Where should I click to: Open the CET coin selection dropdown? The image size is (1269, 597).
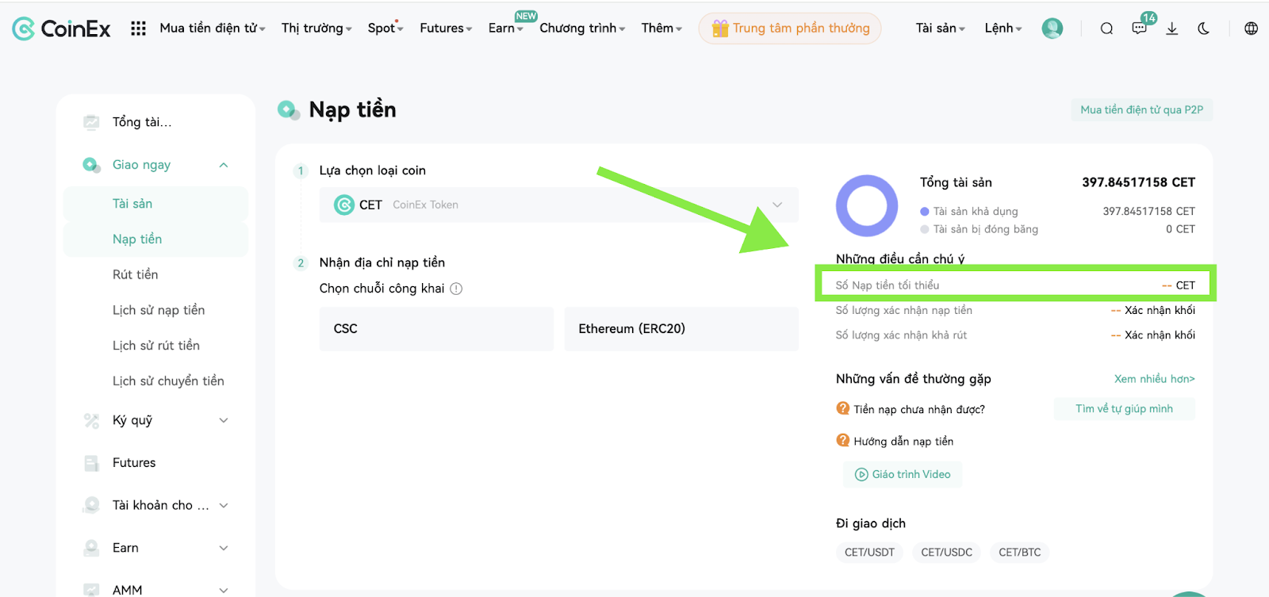(x=558, y=205)
